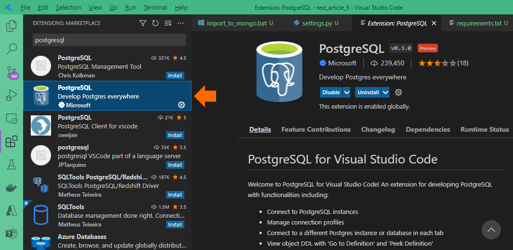Install Chris Kolkman's PostgreSQL extension

(175, 75)
